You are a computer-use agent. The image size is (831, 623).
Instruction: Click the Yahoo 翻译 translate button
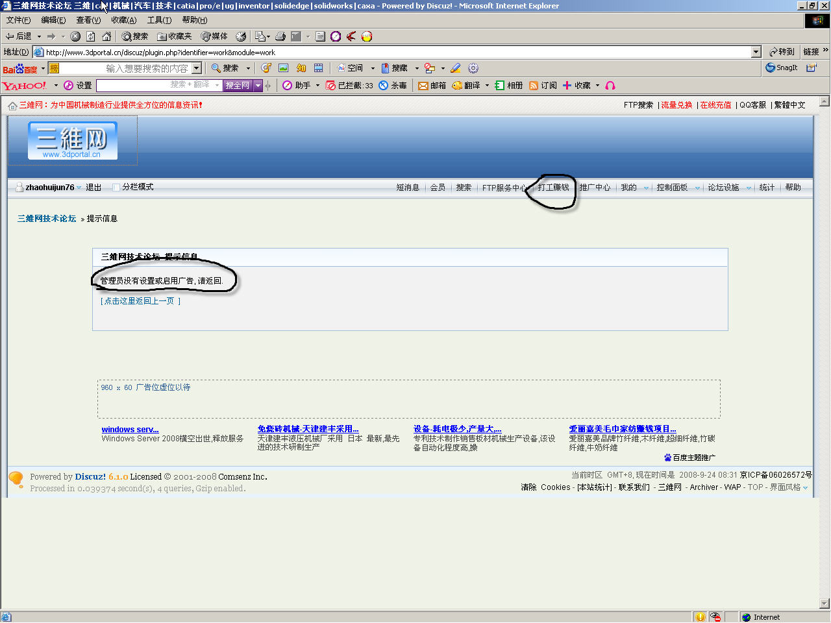pos(466,86)
